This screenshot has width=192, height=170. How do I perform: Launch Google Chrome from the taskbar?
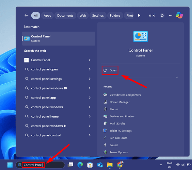click(120, 165)
